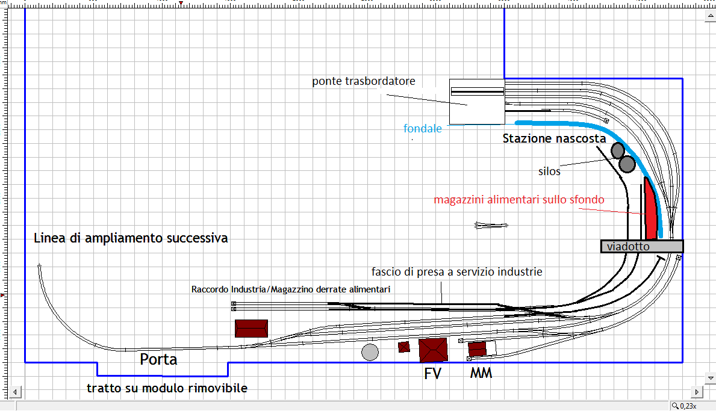Click the blue 'fondale' text label
The height and width of the screenshot is (411, 716).
(423, 128)
